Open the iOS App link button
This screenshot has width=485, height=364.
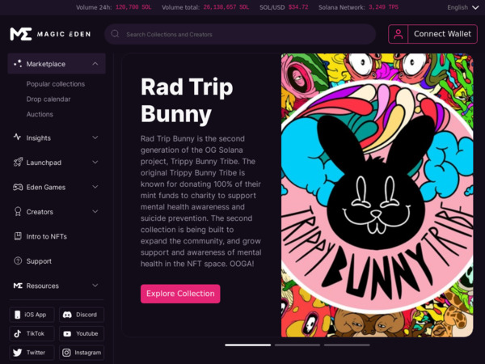pyautogui.click(x=32, y=315)
